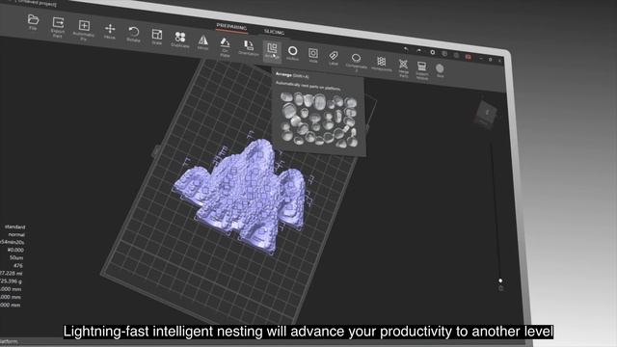
Task: Click the redo arrow in title bar
Action: tap(419, 51)
